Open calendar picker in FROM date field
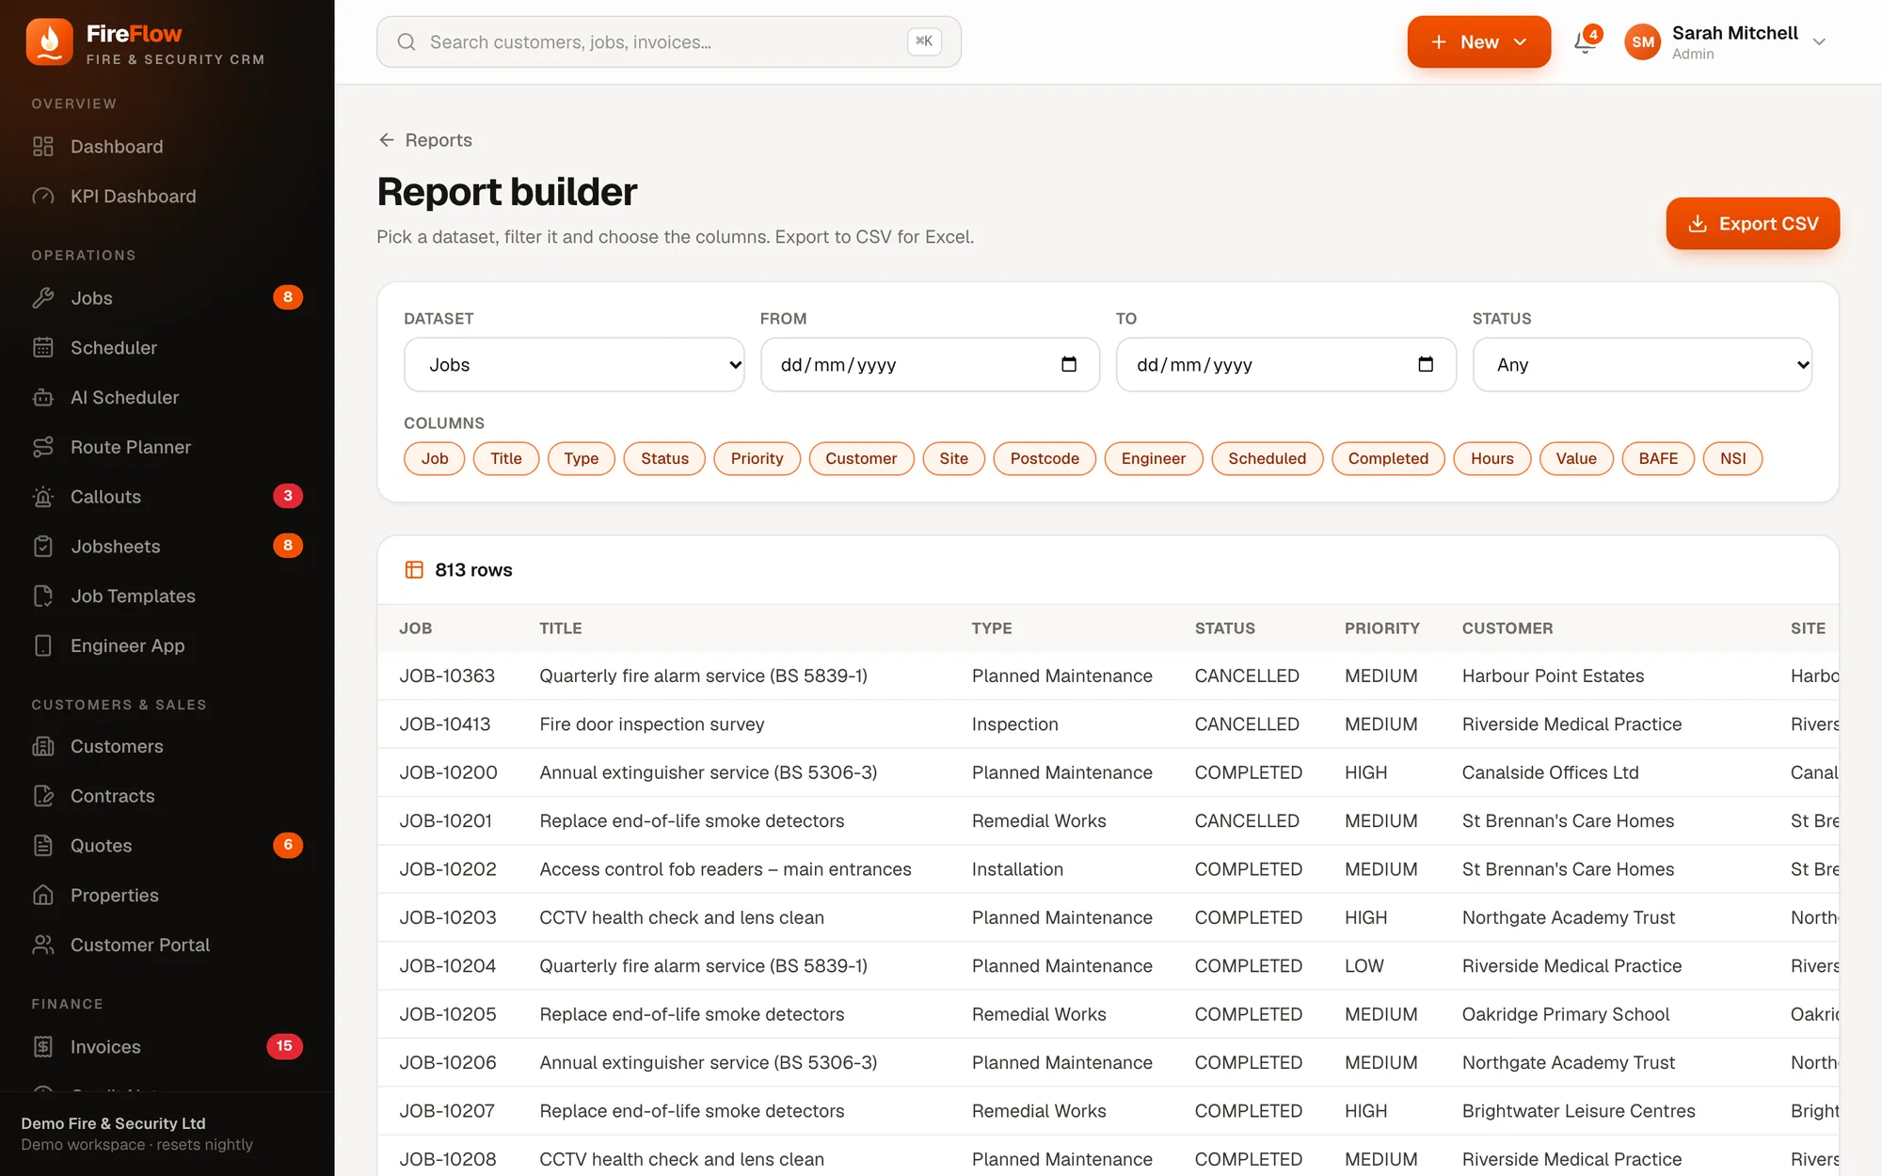1882x1176 pixels. pyautogui.click(x=1069, y=364)
